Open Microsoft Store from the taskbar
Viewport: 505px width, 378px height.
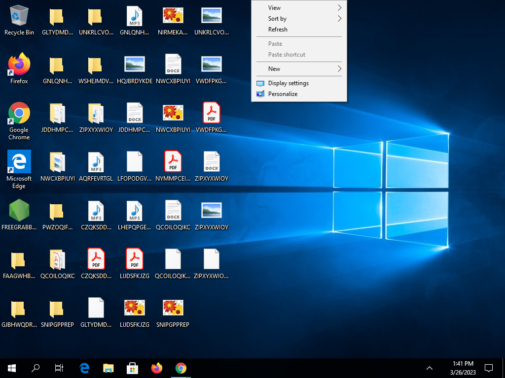[133, 368]
